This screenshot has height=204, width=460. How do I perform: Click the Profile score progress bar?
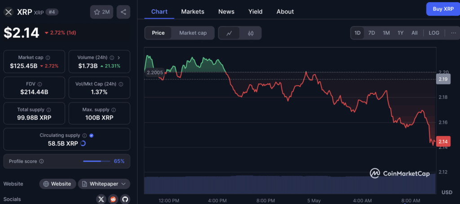click(97, 161)
